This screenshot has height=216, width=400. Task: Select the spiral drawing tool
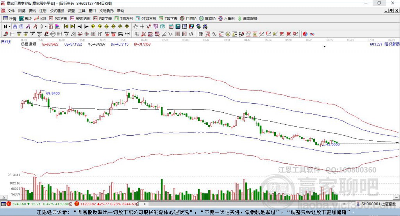(x=39, y=34)
